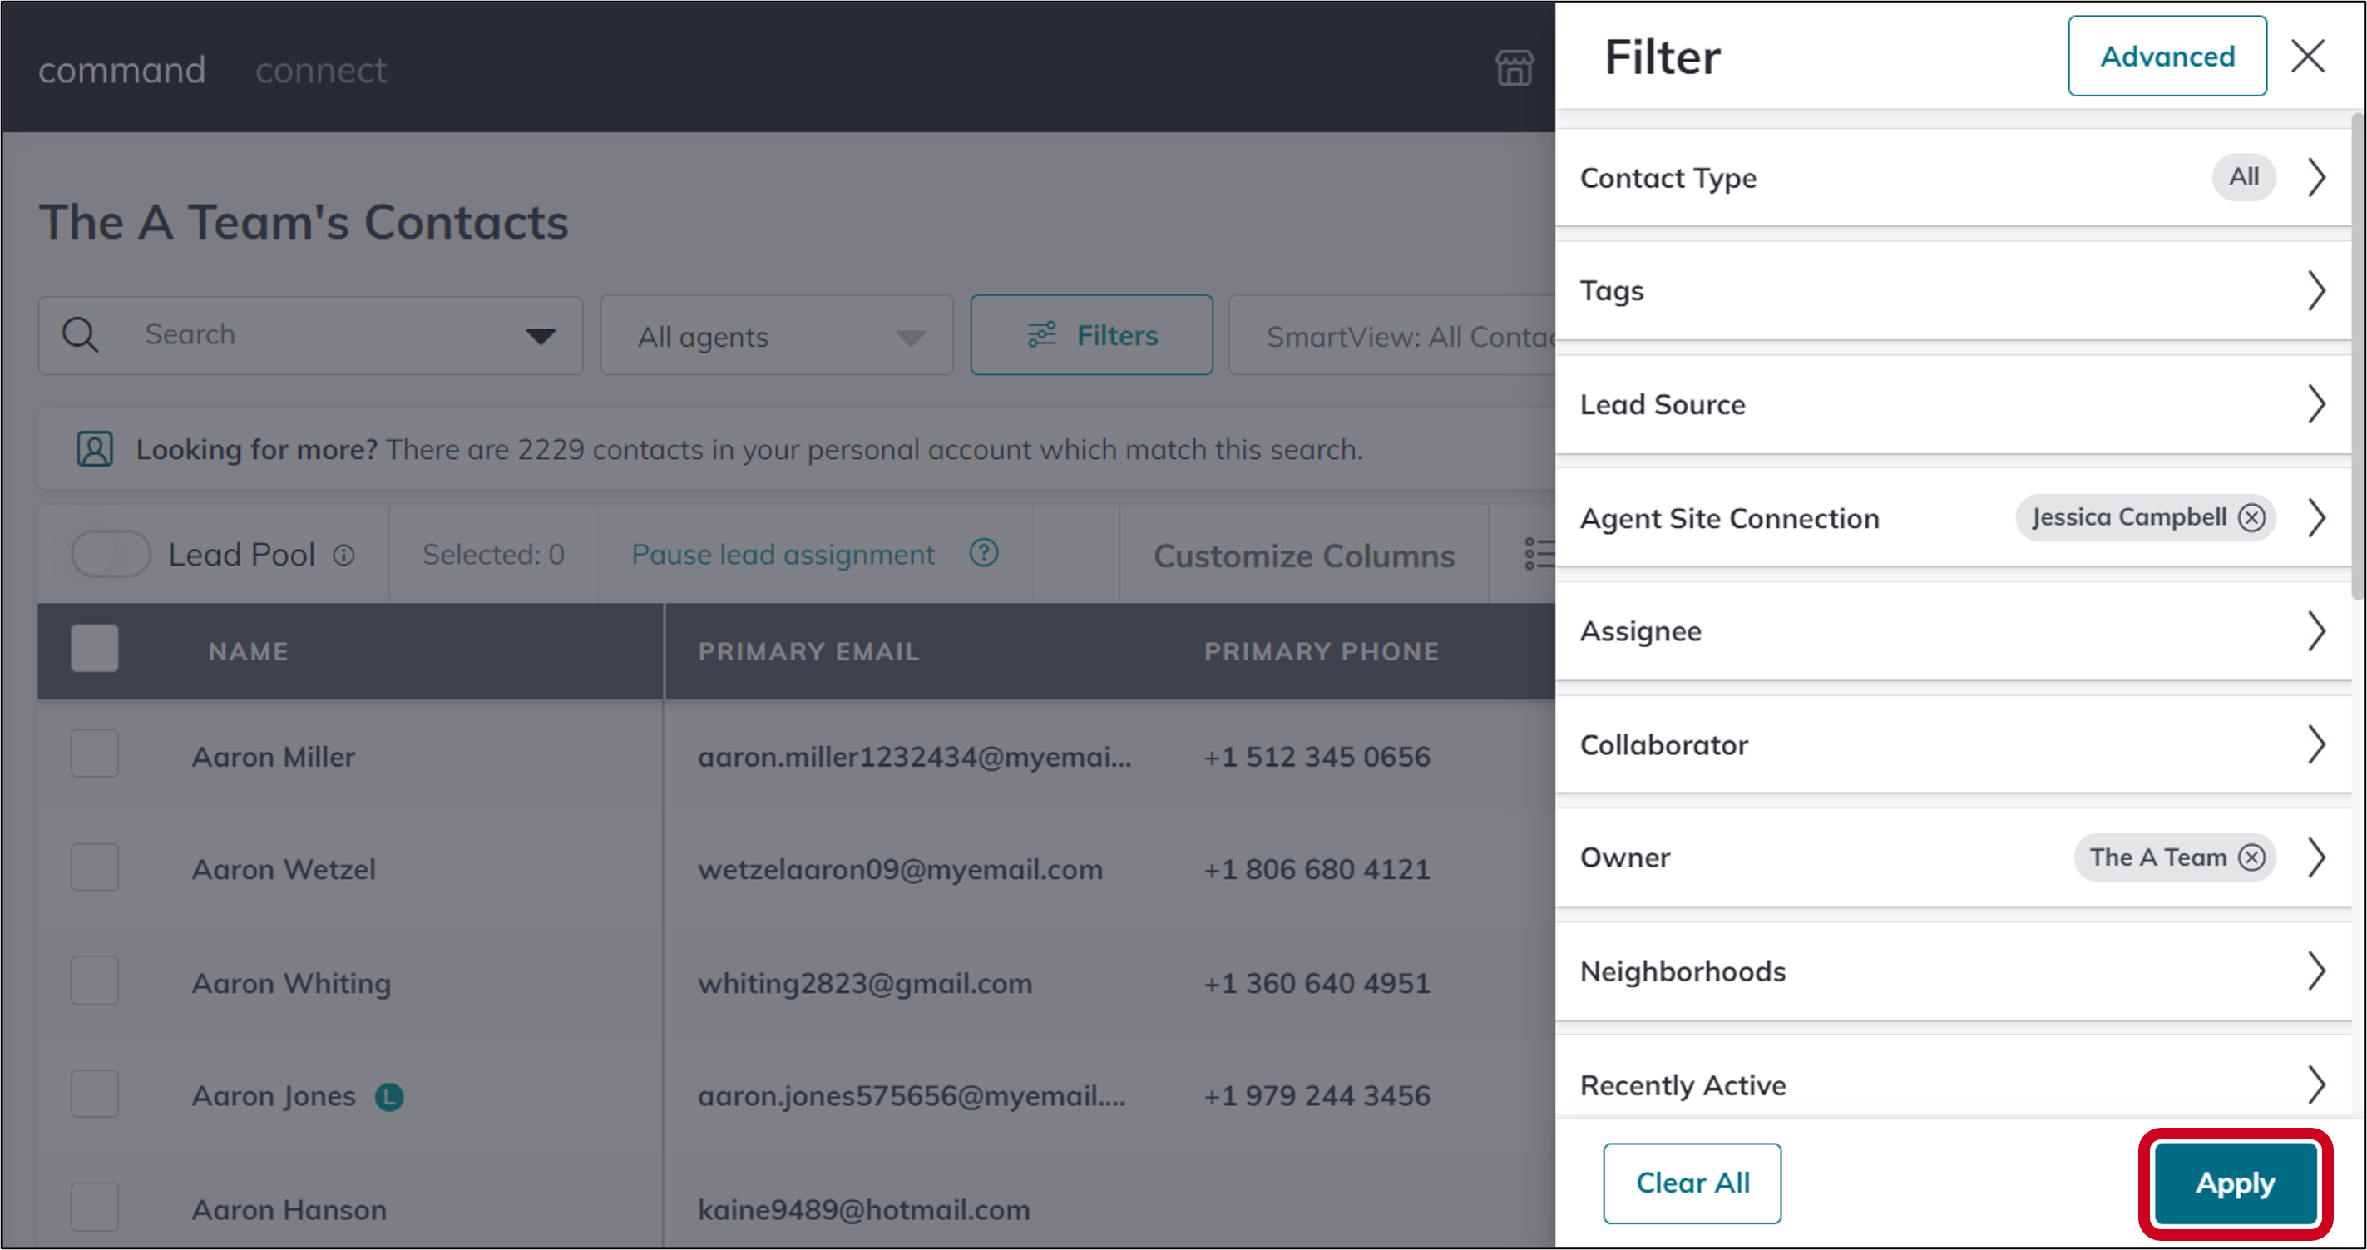
Task: Click email kaine9489@hotmail.com
Action: pyautogui.click(x=864, y=1209)
